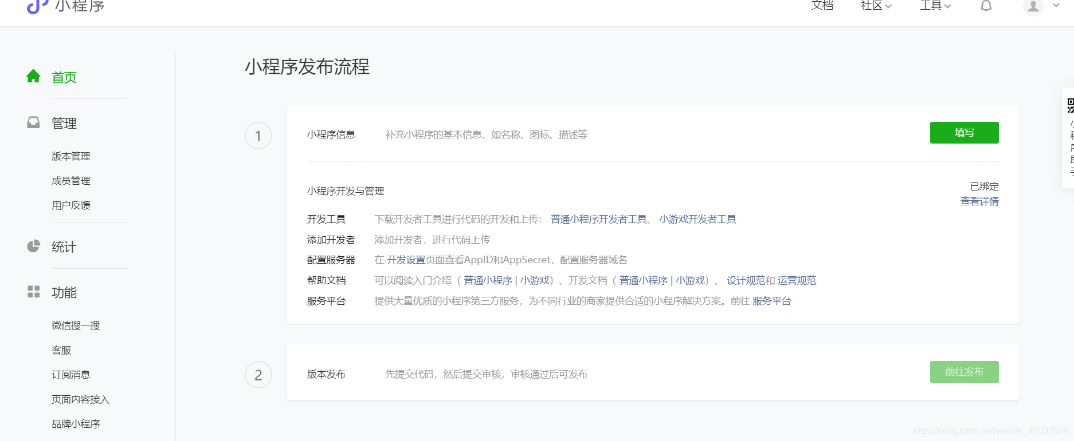This screenshot has height=441, width=1074.
Task: Click the 小程序发布流程 heading
Action: (307, 67)
